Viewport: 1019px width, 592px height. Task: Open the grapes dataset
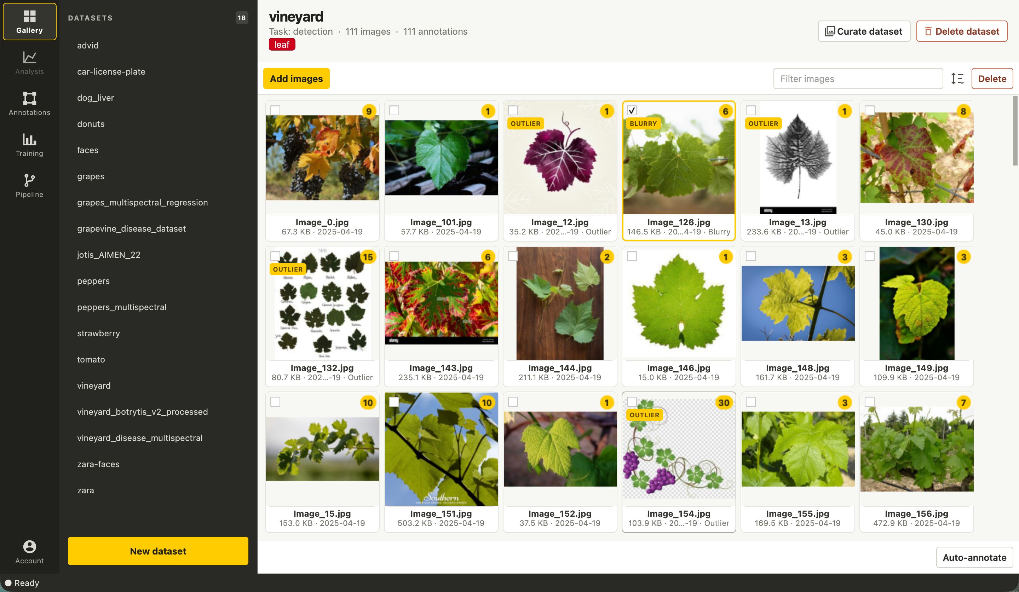pos(158,176)
